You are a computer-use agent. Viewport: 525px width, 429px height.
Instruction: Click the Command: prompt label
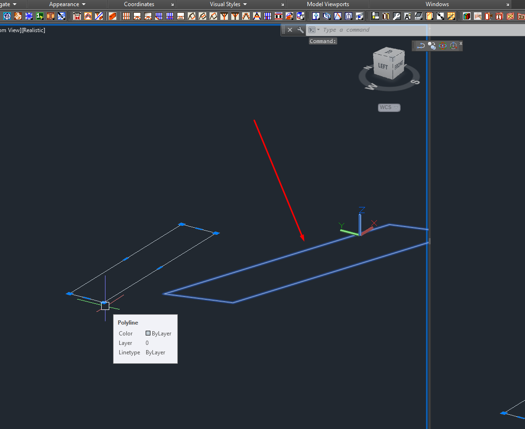point(323,41)
